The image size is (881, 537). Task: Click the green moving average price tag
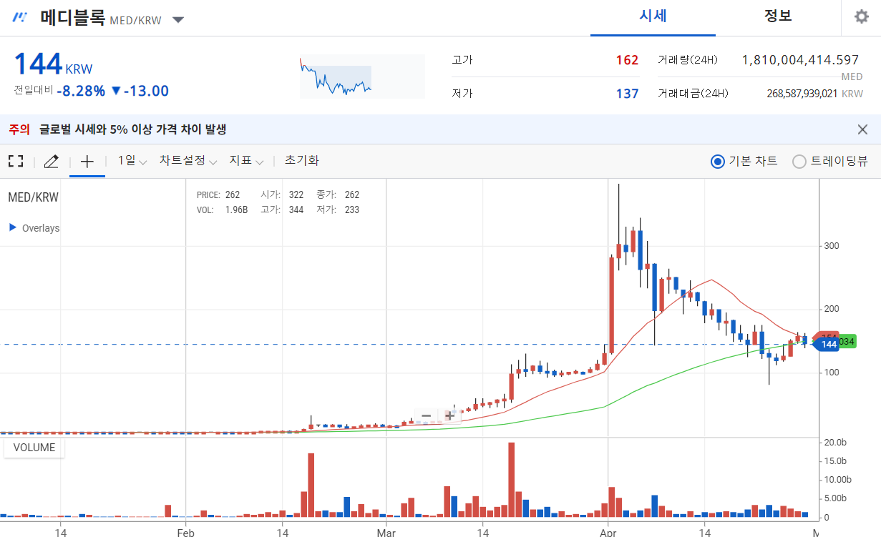pos(847,343)
